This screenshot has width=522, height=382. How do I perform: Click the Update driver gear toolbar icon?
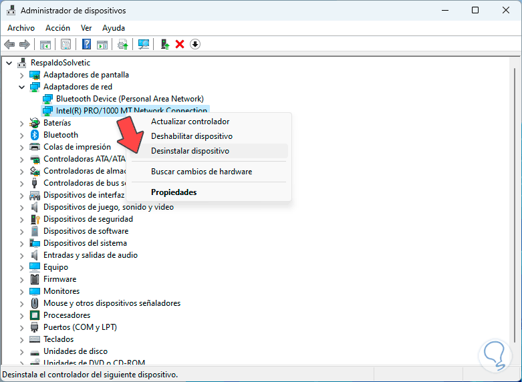coord(123,44)
